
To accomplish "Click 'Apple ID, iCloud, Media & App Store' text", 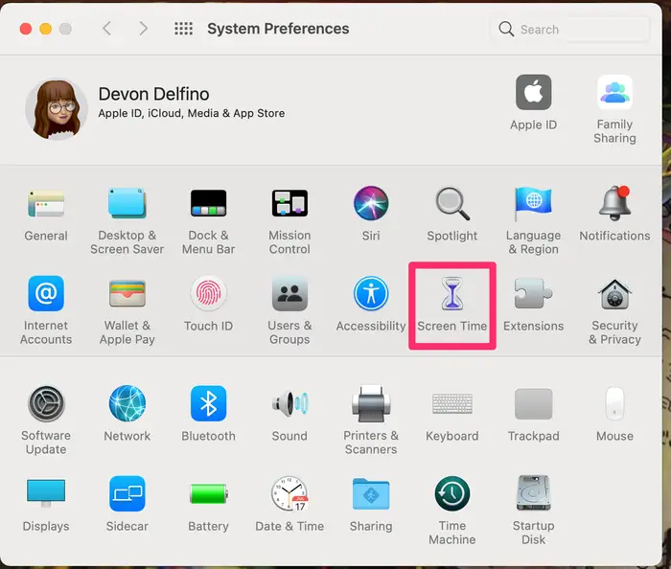I will point(192,113).
